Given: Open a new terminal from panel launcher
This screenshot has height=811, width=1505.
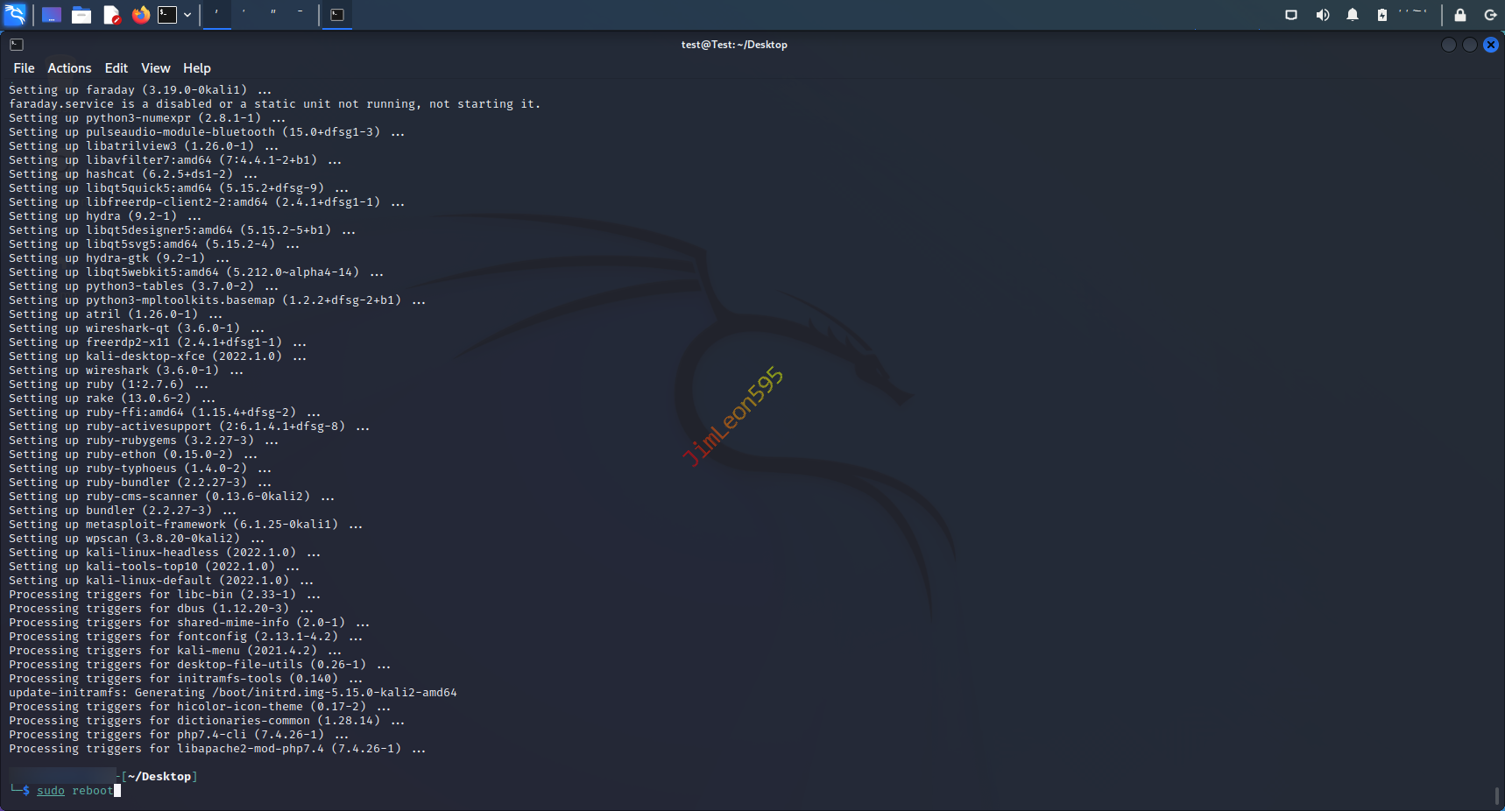Looking at the screenshot, I should point(167,15).
